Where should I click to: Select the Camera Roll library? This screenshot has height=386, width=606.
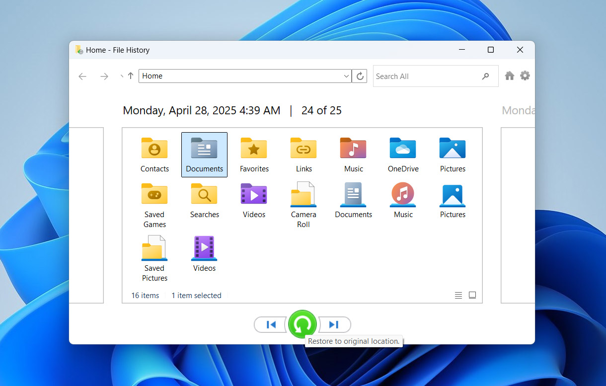pyautogui.click(x=303, y=205)
